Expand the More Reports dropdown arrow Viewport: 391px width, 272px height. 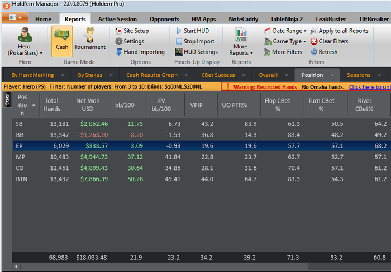pos(251,53)
